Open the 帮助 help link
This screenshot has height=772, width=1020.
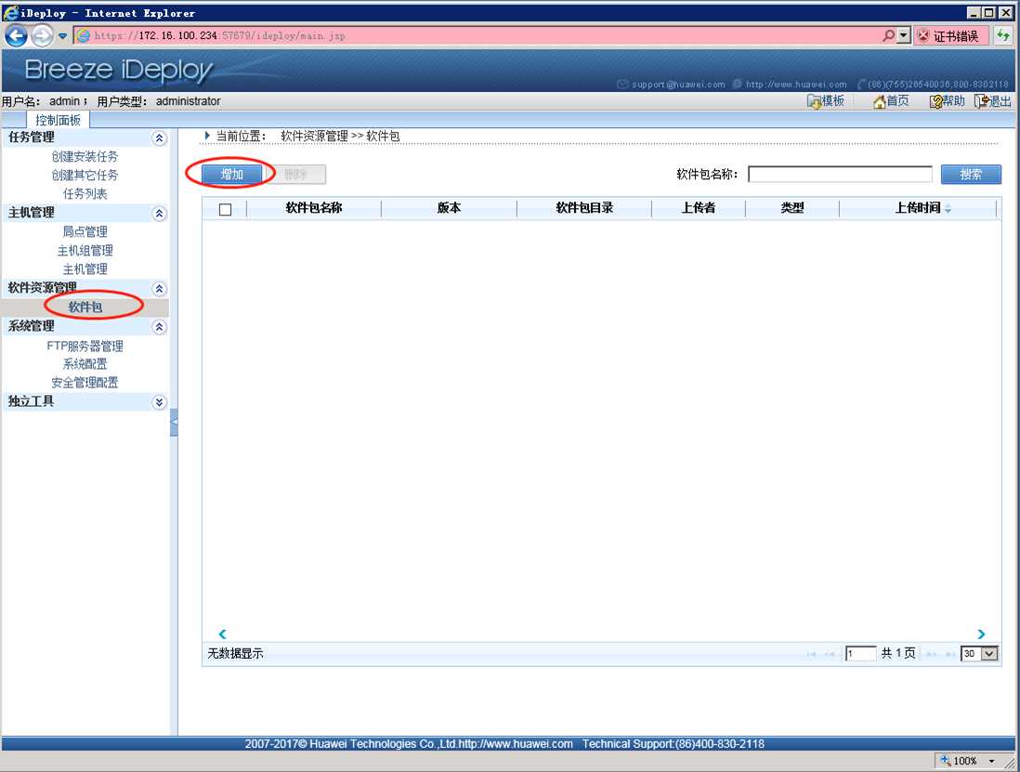pyautogui.click(x=954, y=101)
